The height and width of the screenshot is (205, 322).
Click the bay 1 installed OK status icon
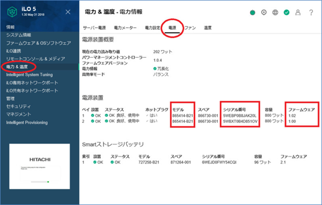[93, 115]
